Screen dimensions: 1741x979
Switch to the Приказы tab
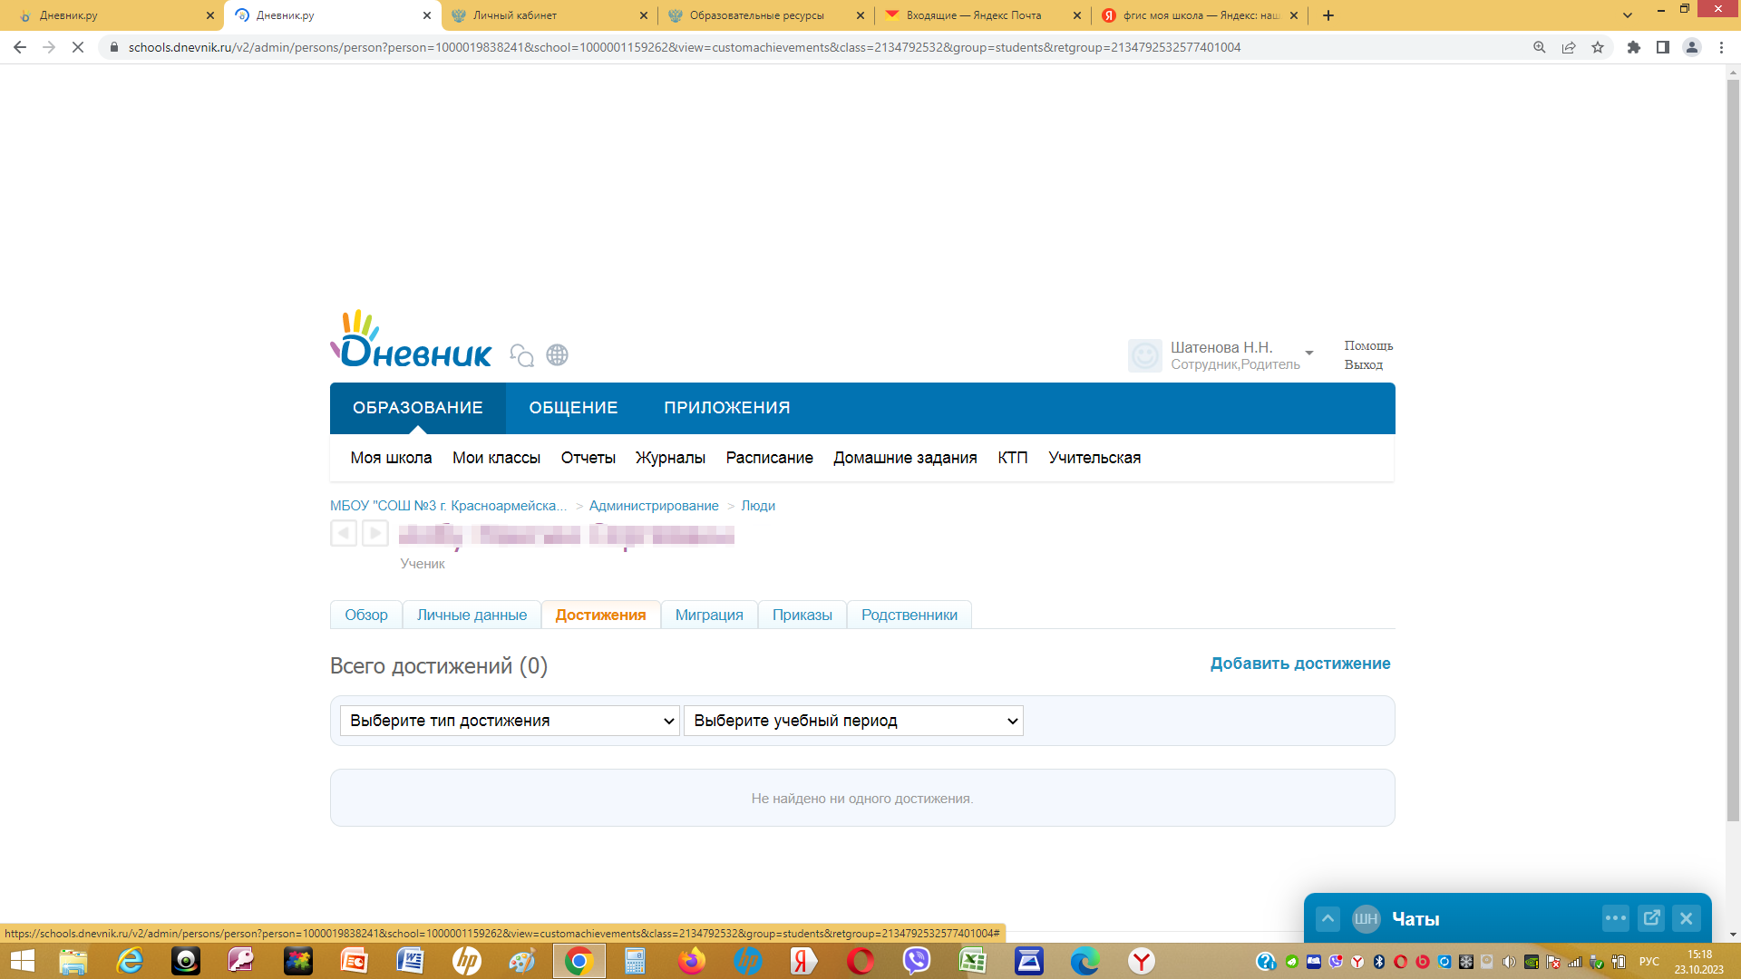coord(802,615)
